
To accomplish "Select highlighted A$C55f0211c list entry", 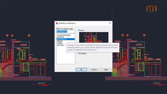I will [66, 39].
